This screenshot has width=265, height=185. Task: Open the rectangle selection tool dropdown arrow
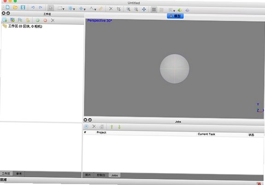tap(64, 9)
